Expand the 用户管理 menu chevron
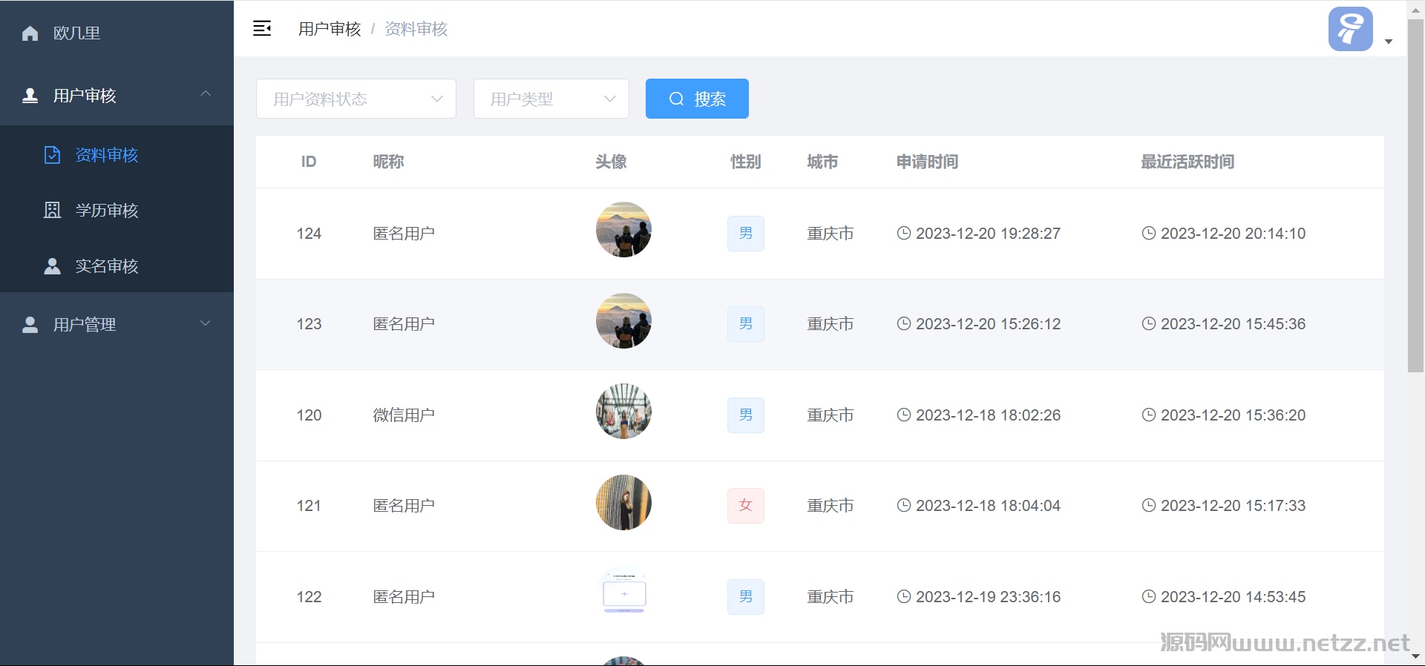The width and height of the screenshot is (1425, 666). 206,323
